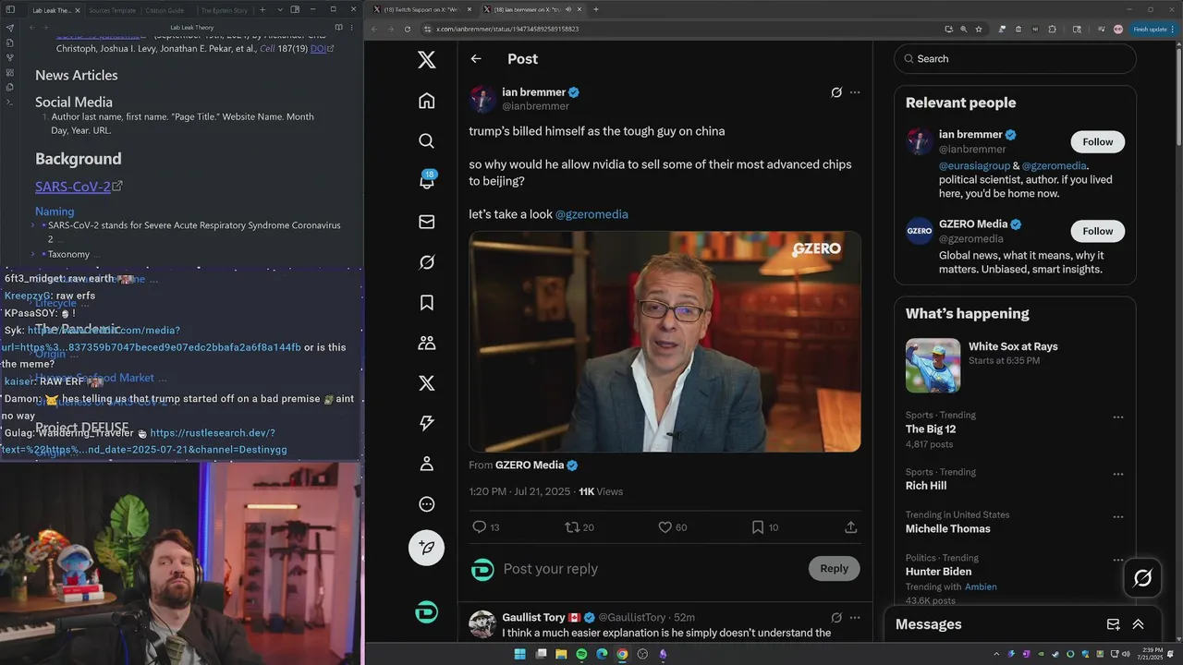
Task: Open Spotify from Windows taskbar
Action: [581, 654]
